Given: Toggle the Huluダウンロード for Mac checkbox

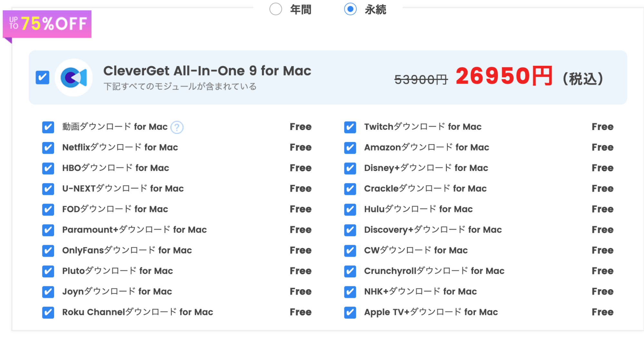Looking at the screenshot, I should pyautogui.click(x=350, y=209).
